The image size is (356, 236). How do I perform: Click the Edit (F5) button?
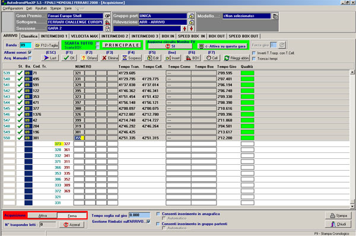(x=153, y=58)
